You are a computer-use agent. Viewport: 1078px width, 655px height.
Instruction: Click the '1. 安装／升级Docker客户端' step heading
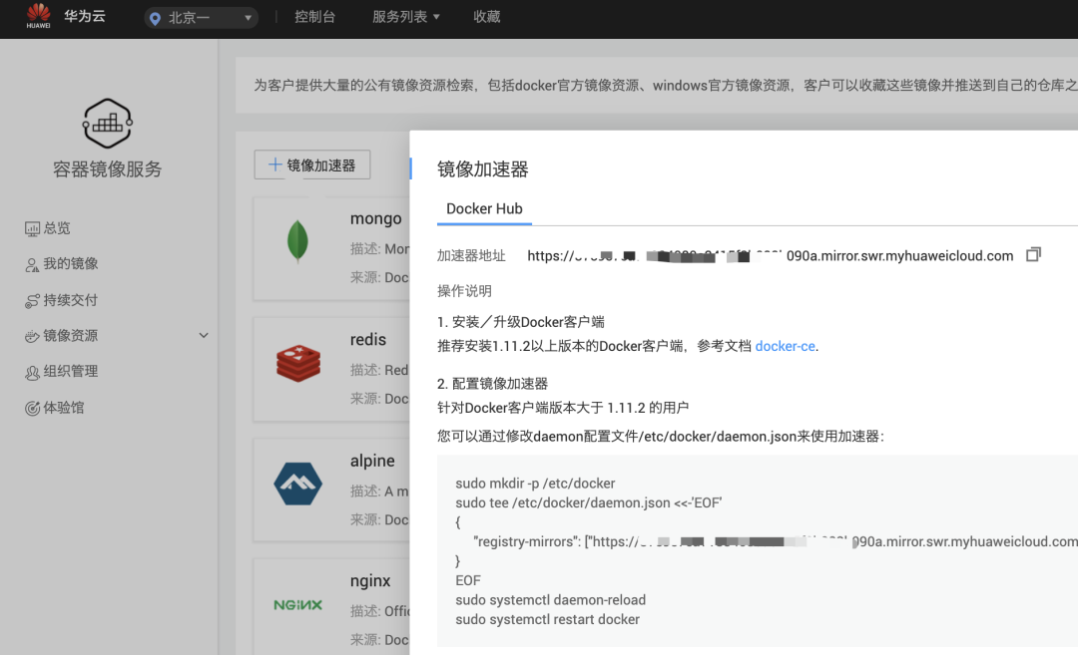point(520,322)
